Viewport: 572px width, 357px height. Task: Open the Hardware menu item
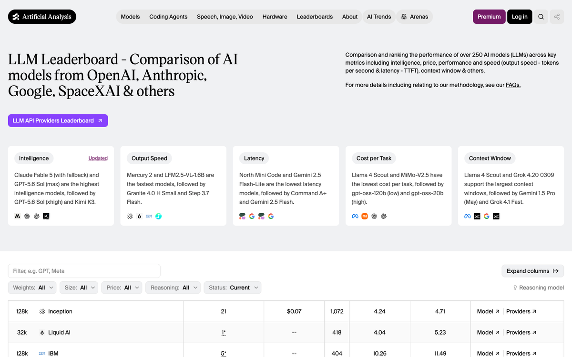pyautogui.click(x=275, y=17)
